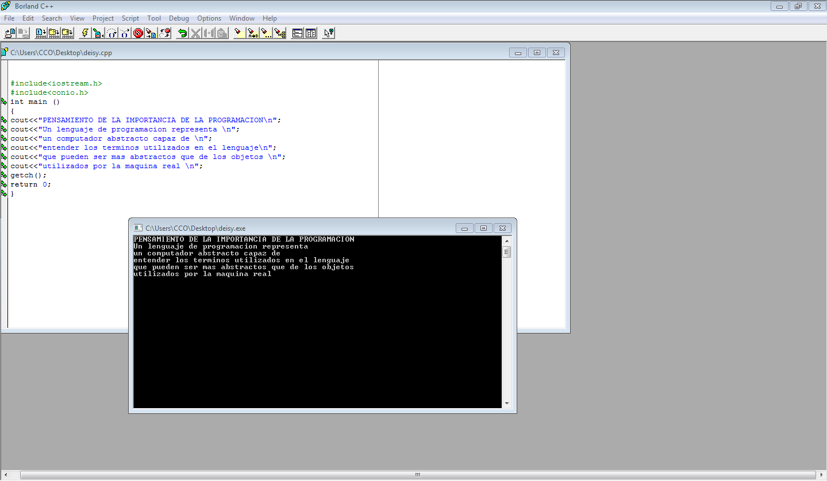
Task: Run the program using the lightning icon
Action: [84, 33]
